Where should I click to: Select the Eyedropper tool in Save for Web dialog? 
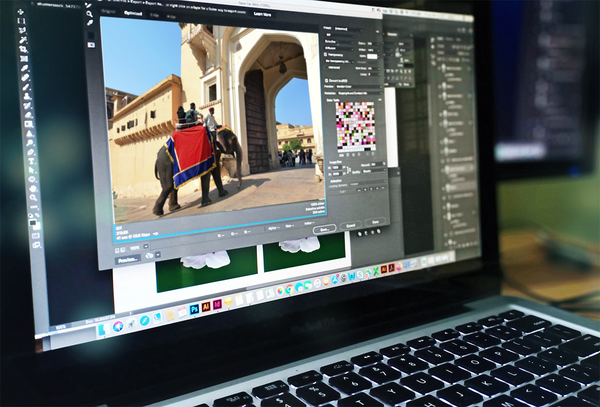tap(90, 21)
